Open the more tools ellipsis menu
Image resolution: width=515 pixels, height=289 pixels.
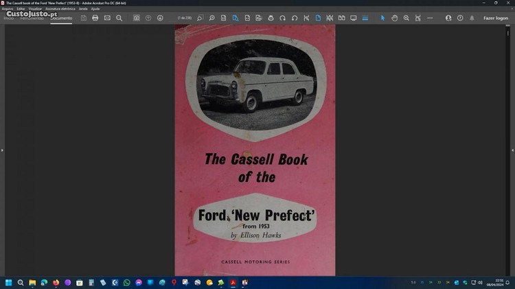[x=430, y=18]
